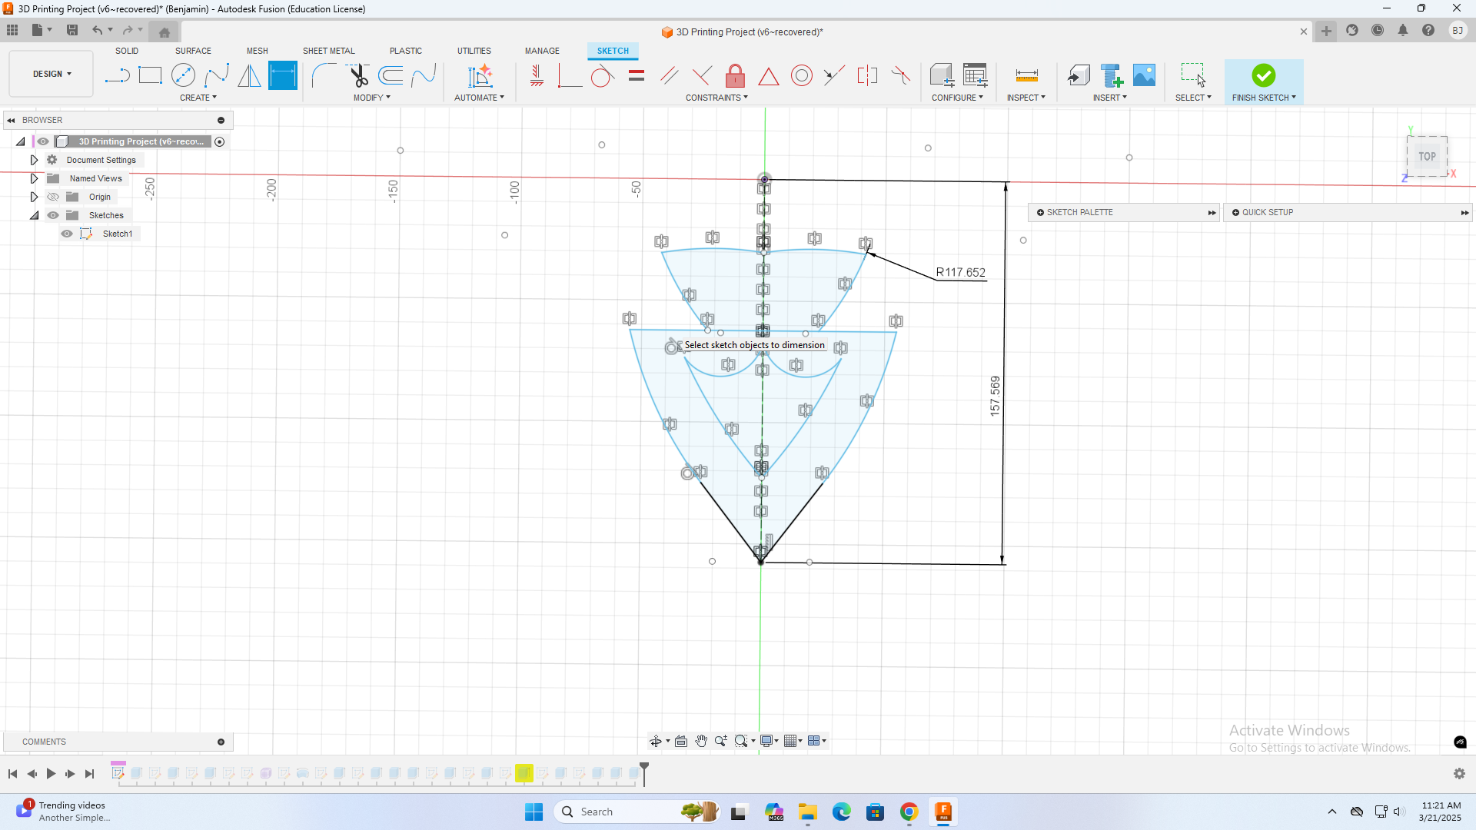
Task: Click the taskbar Search box
Action: pos(637,812)
